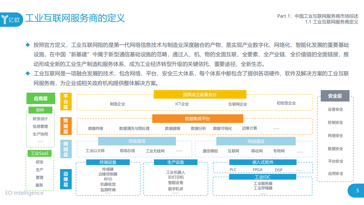Click the gray 安全层 header block

(335, 96)
